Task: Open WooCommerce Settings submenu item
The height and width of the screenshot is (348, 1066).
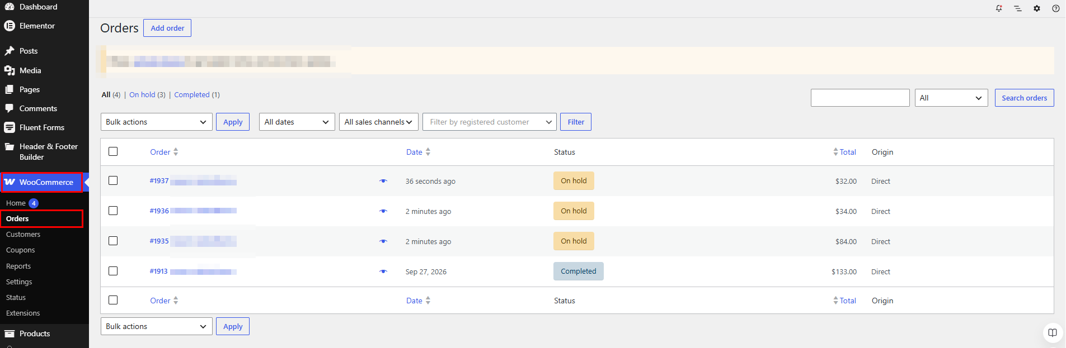Action: [19, 282]
